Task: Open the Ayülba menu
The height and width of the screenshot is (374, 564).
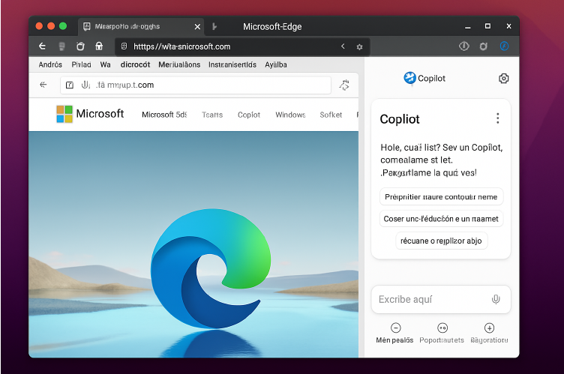Action: 276,64
